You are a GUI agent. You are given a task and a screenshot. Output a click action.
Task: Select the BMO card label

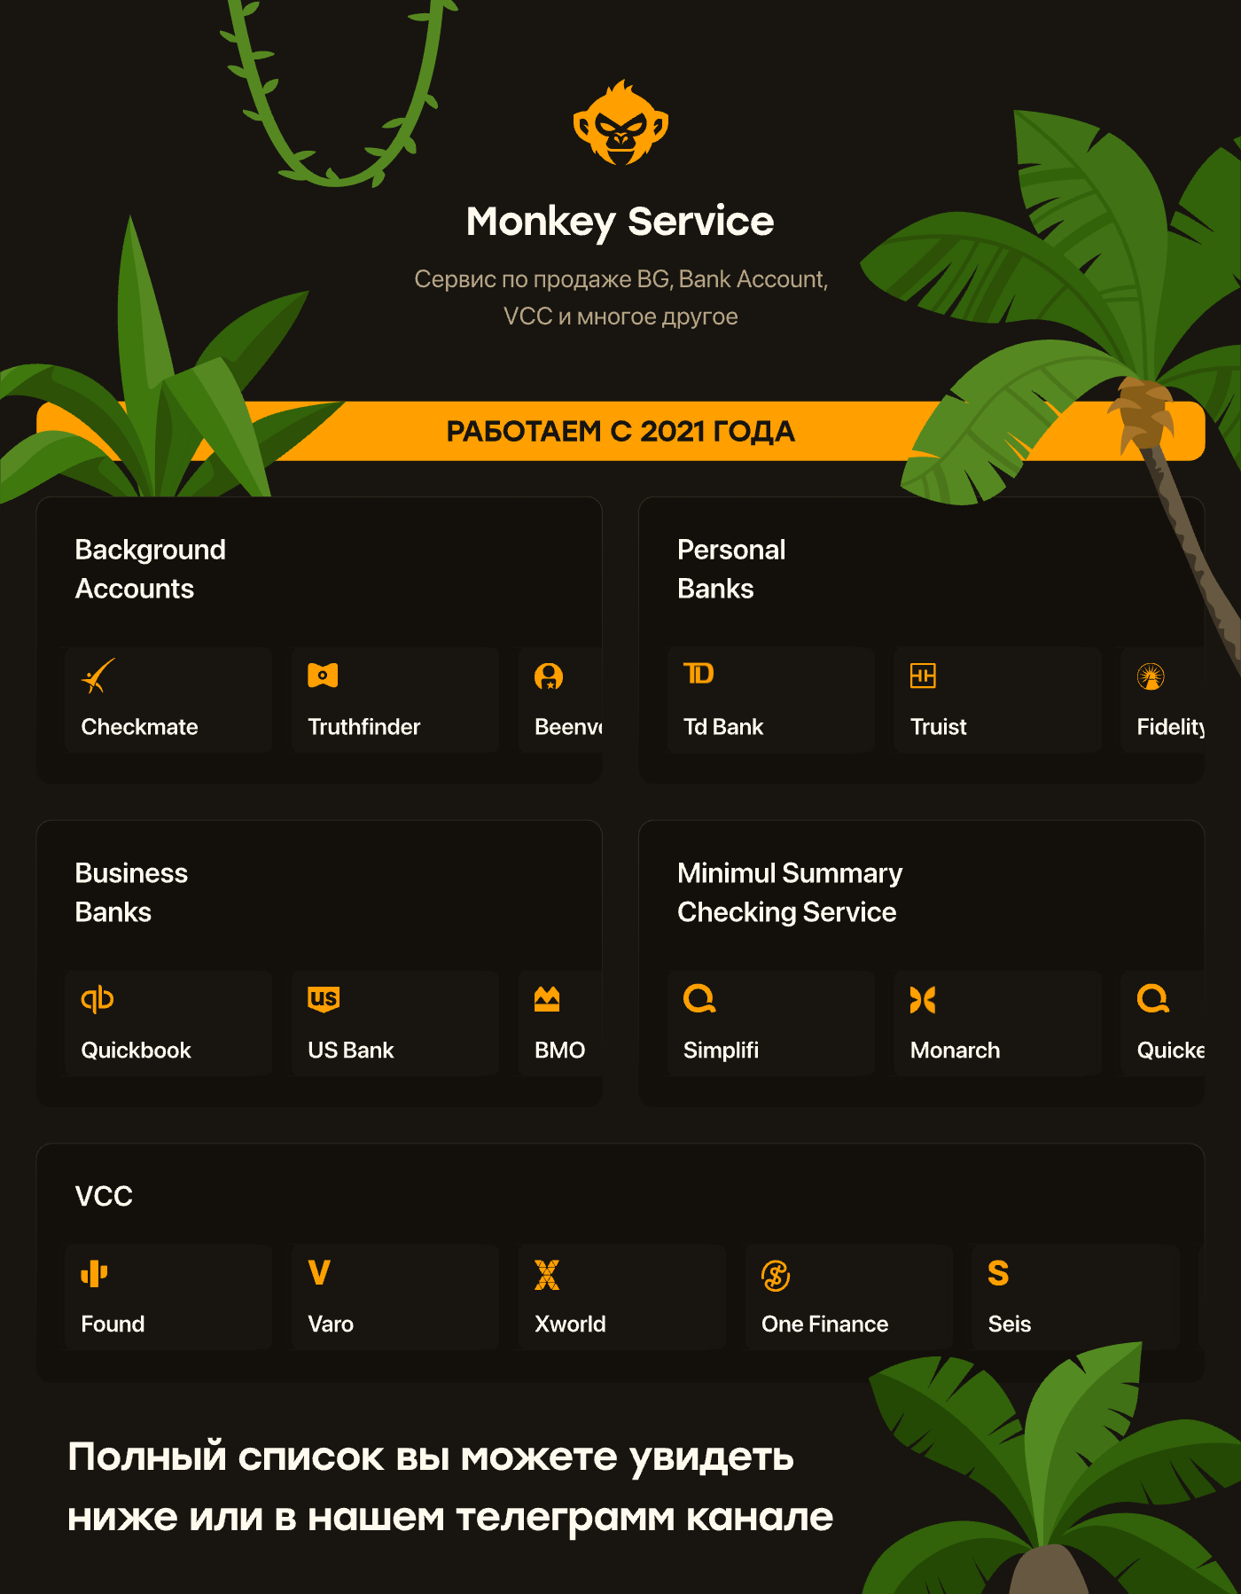tap(559, 1051)
